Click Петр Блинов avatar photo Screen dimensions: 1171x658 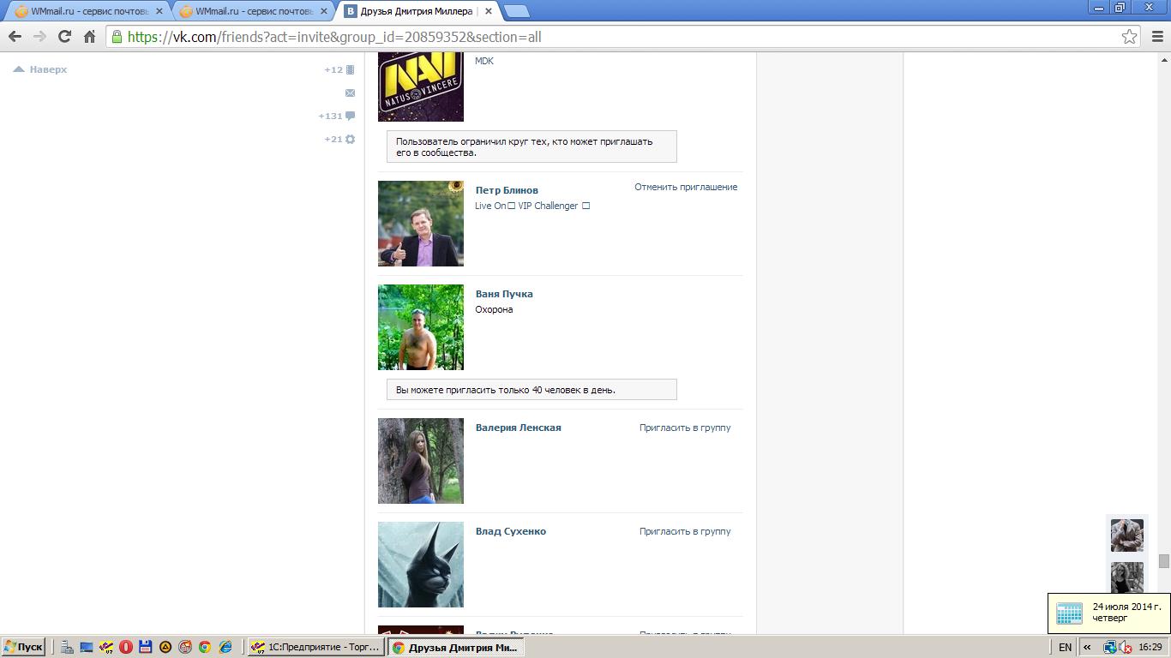[421, 224]
